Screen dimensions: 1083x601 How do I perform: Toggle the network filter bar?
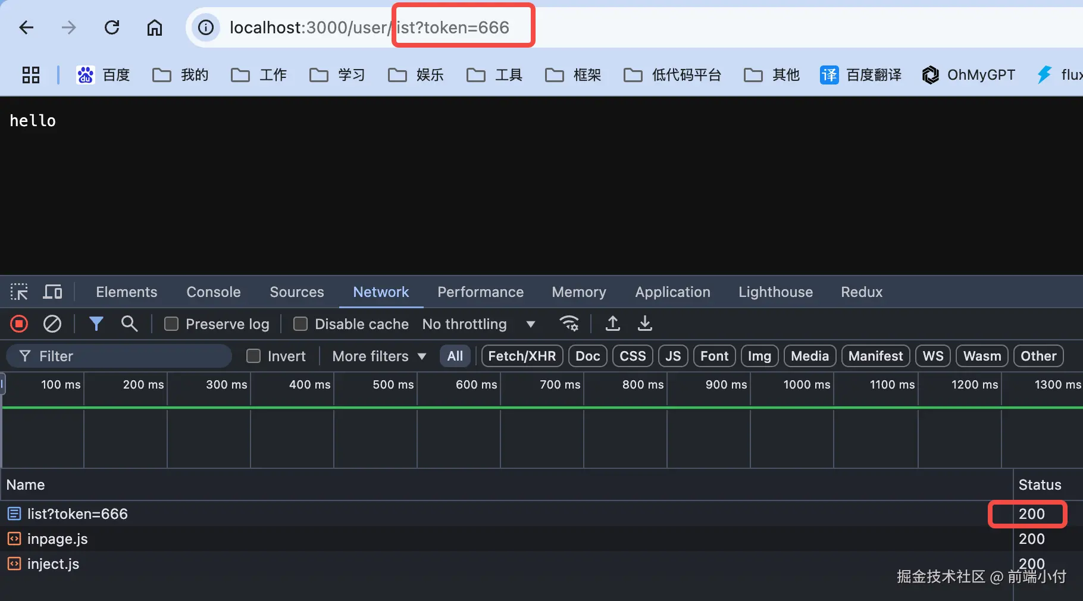click(x=96, y=324)
